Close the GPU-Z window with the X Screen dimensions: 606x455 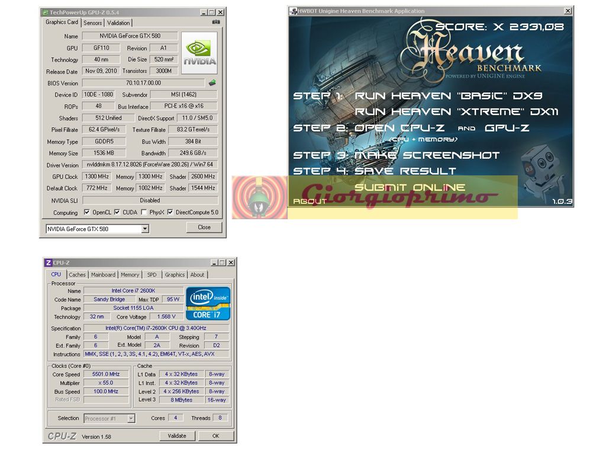pyautogui.click(x=220, y=12)
